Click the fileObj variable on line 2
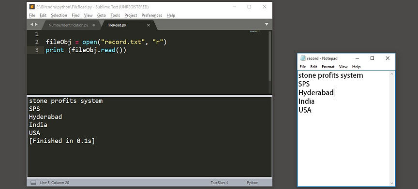 pos(59,43)
